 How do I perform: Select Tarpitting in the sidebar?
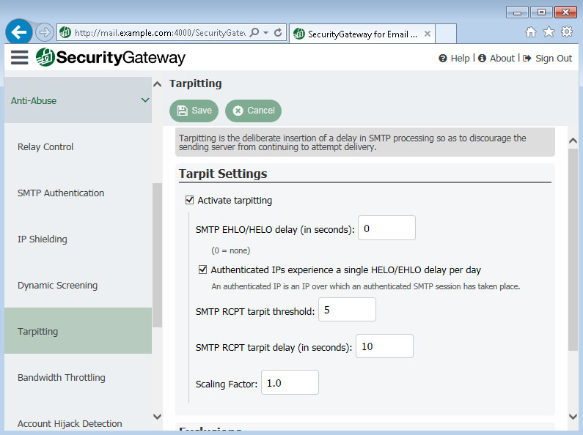78,331
